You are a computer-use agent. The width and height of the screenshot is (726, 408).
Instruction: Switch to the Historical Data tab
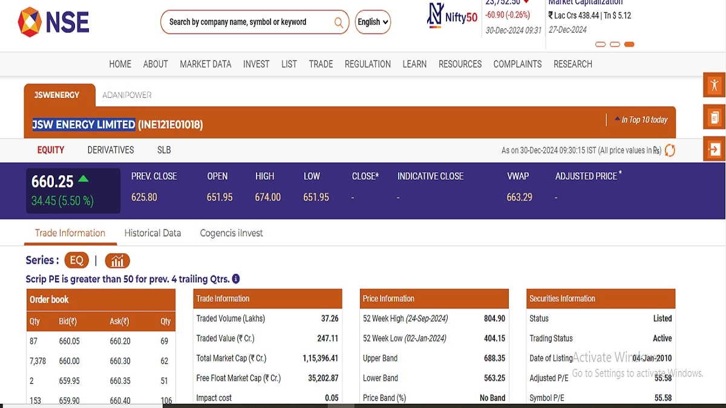[x=152, y=233]
